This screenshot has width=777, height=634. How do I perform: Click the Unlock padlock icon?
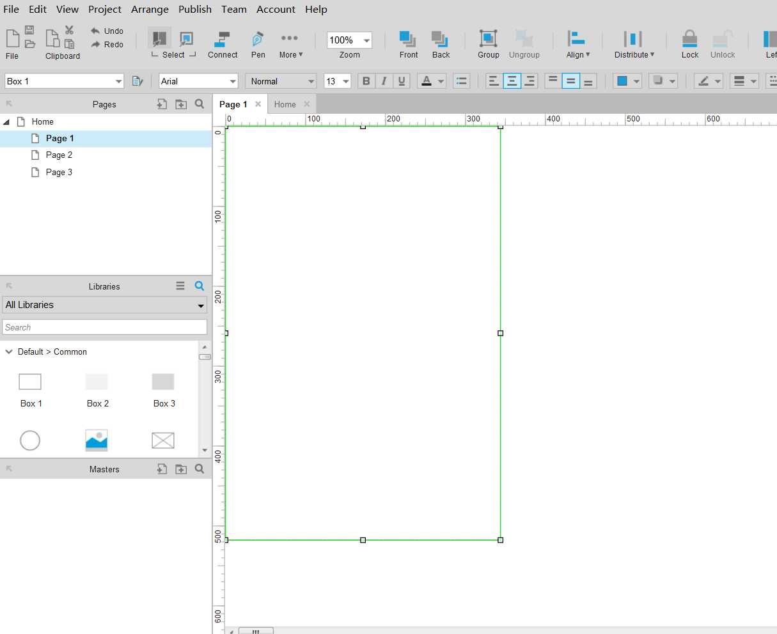[x=723, y=44]
